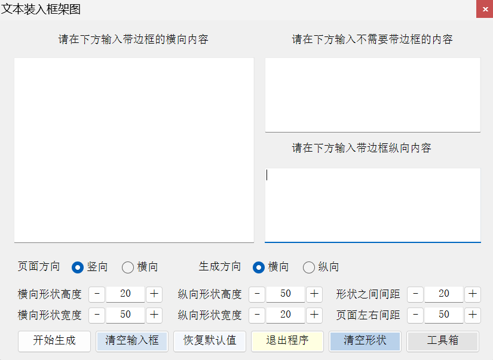Click the 清空形状 button

(x=365, y=341)
